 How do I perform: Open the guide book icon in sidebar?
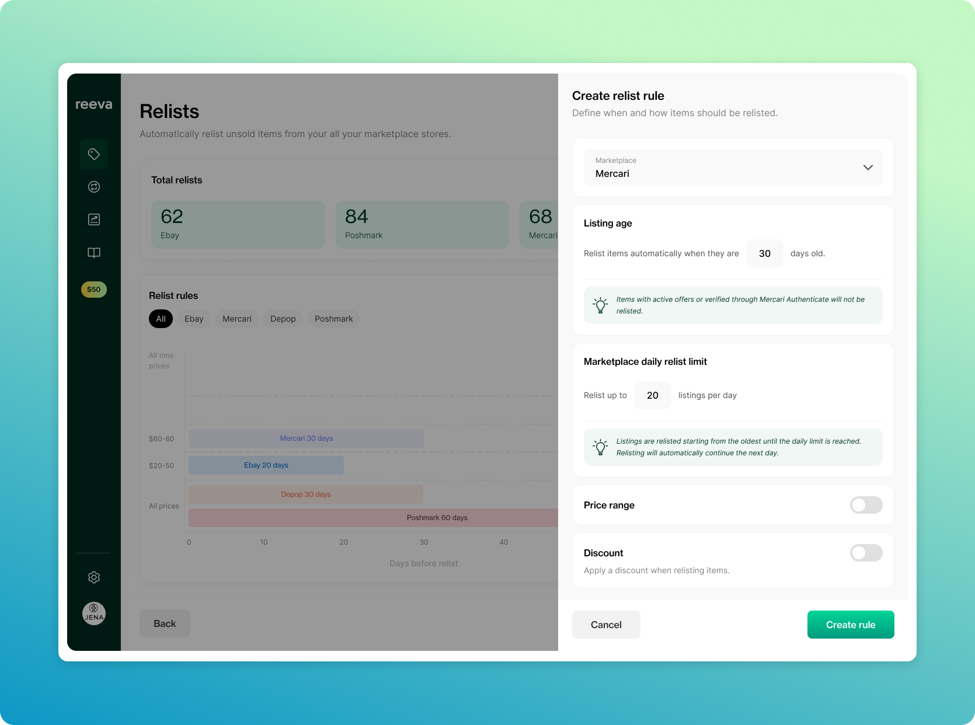94,253
